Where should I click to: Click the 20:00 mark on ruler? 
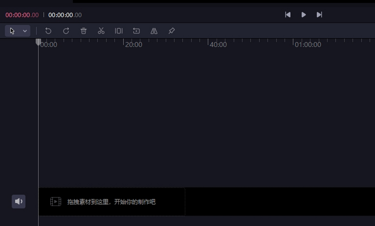133,45
